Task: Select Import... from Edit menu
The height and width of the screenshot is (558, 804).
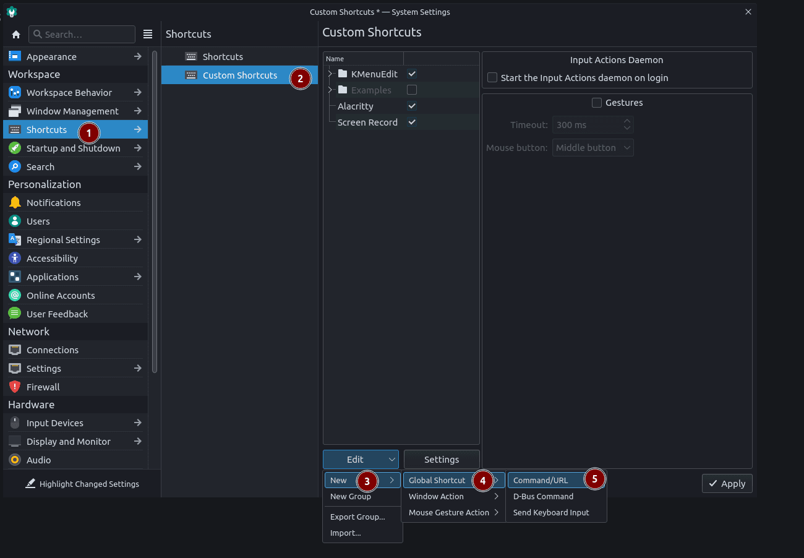Action: [345, 533]
